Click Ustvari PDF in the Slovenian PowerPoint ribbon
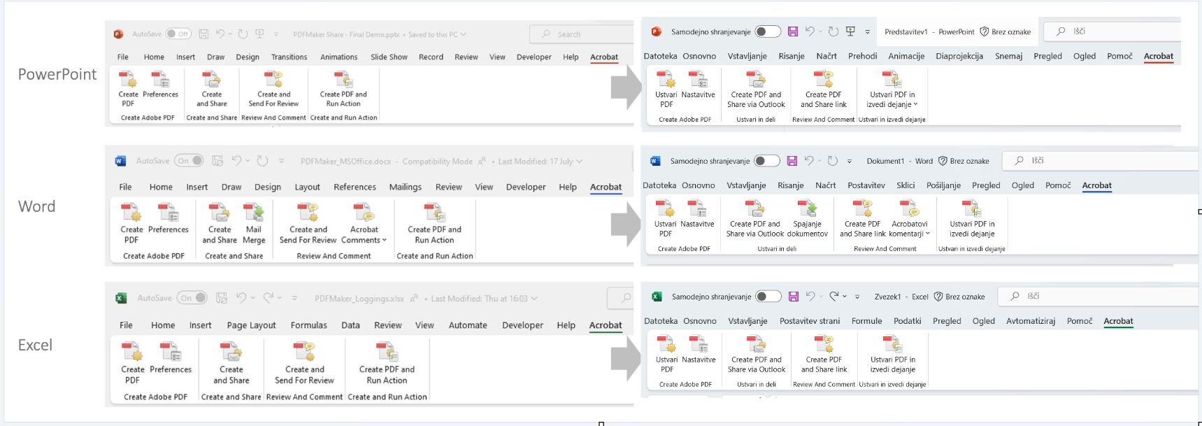 click(666, 90)
